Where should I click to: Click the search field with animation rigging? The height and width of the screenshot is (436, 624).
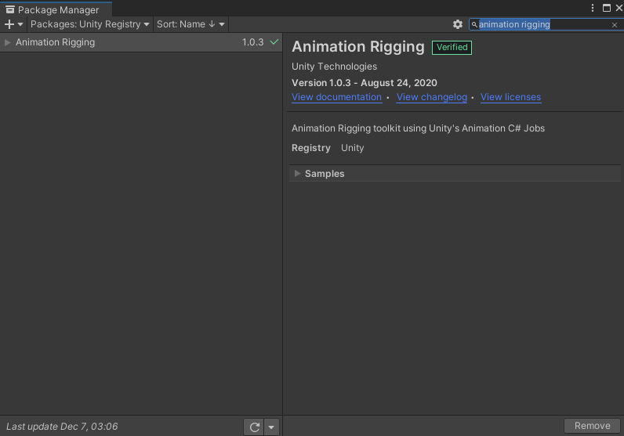coord(544,24)
